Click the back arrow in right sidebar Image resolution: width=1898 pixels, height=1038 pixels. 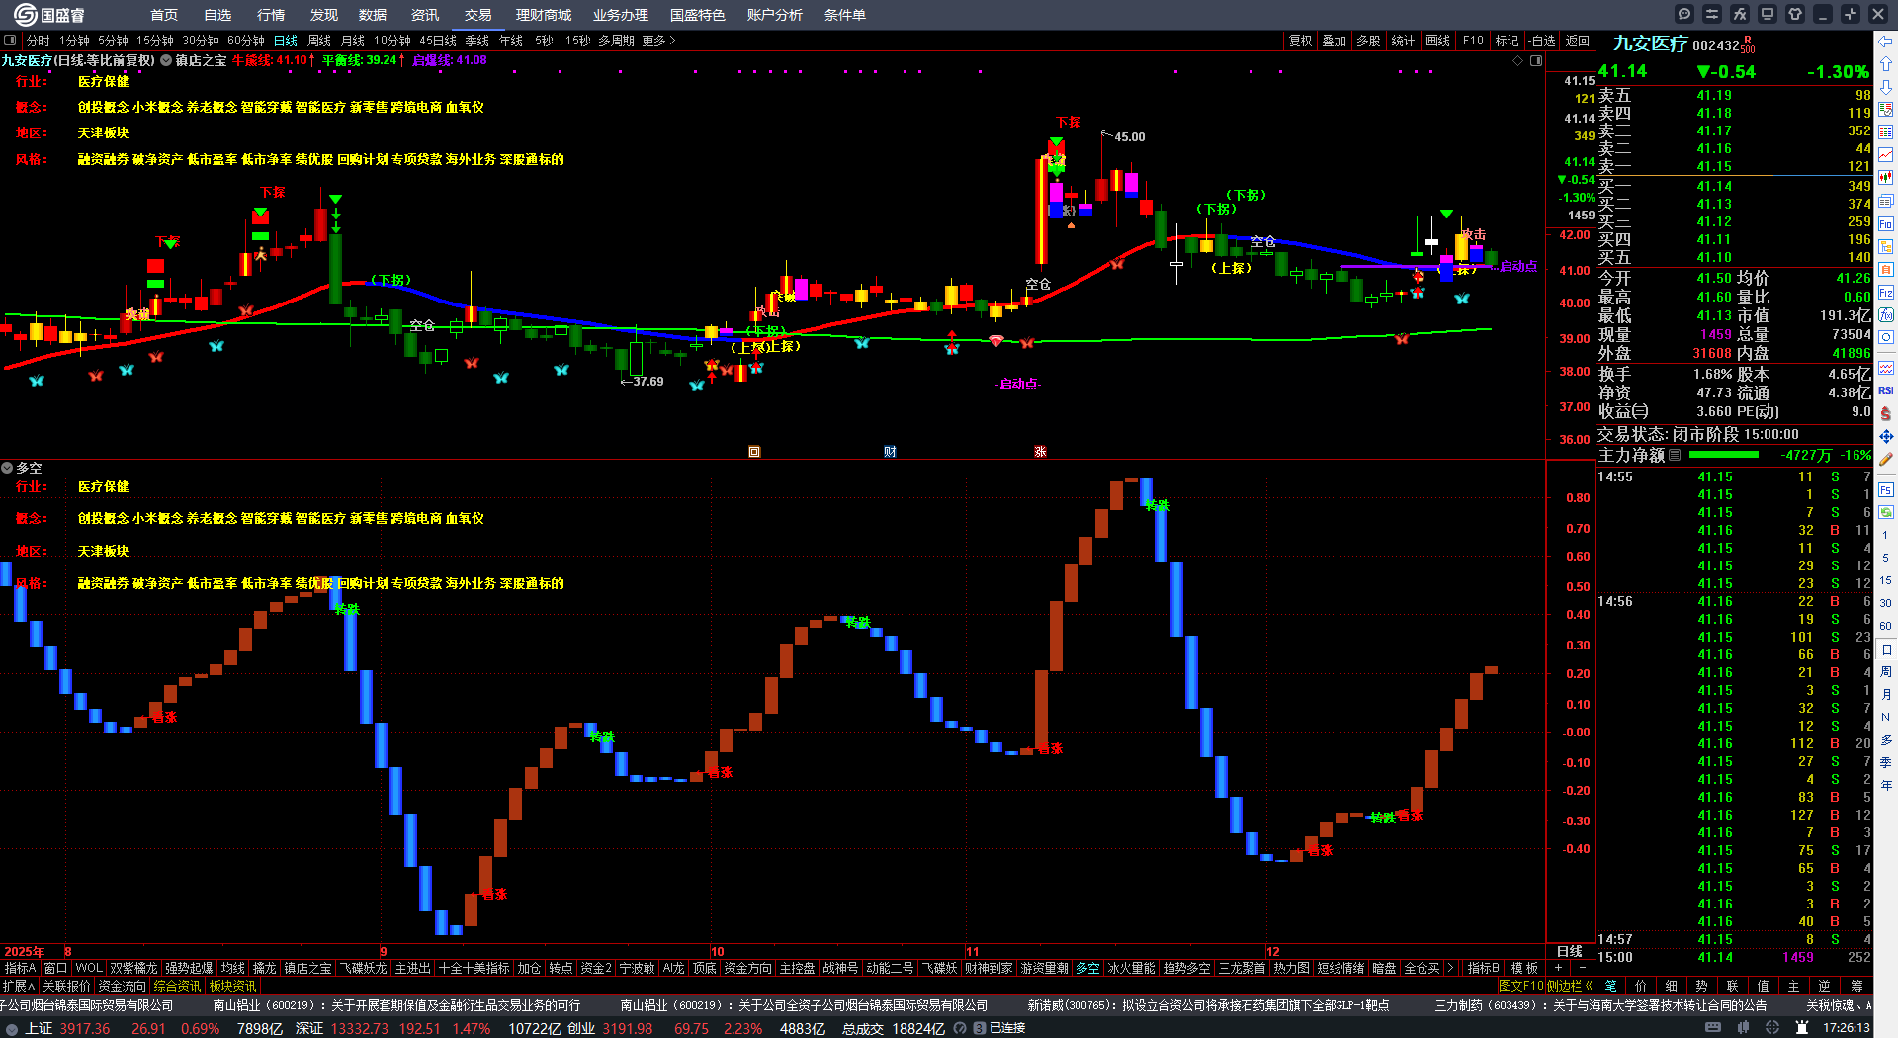pyautogui.click(x=1886, y=42)
